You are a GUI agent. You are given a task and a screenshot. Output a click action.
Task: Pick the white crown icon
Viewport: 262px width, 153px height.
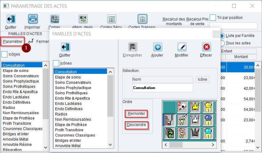click(195, 120)
